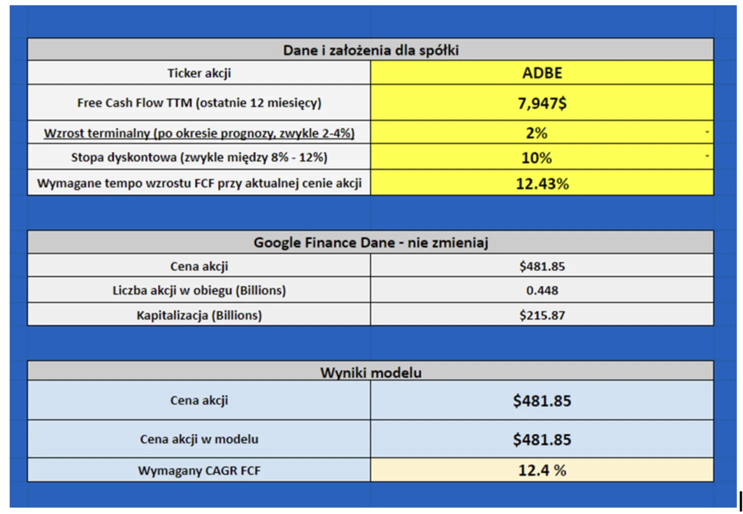
Task: Click the 'Google Finance Dane - nie zmieniaj' header
Action: coord(370,242)
